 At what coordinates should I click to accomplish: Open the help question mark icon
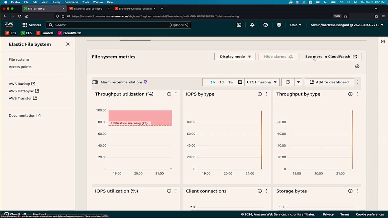click(x=265, y=25)
